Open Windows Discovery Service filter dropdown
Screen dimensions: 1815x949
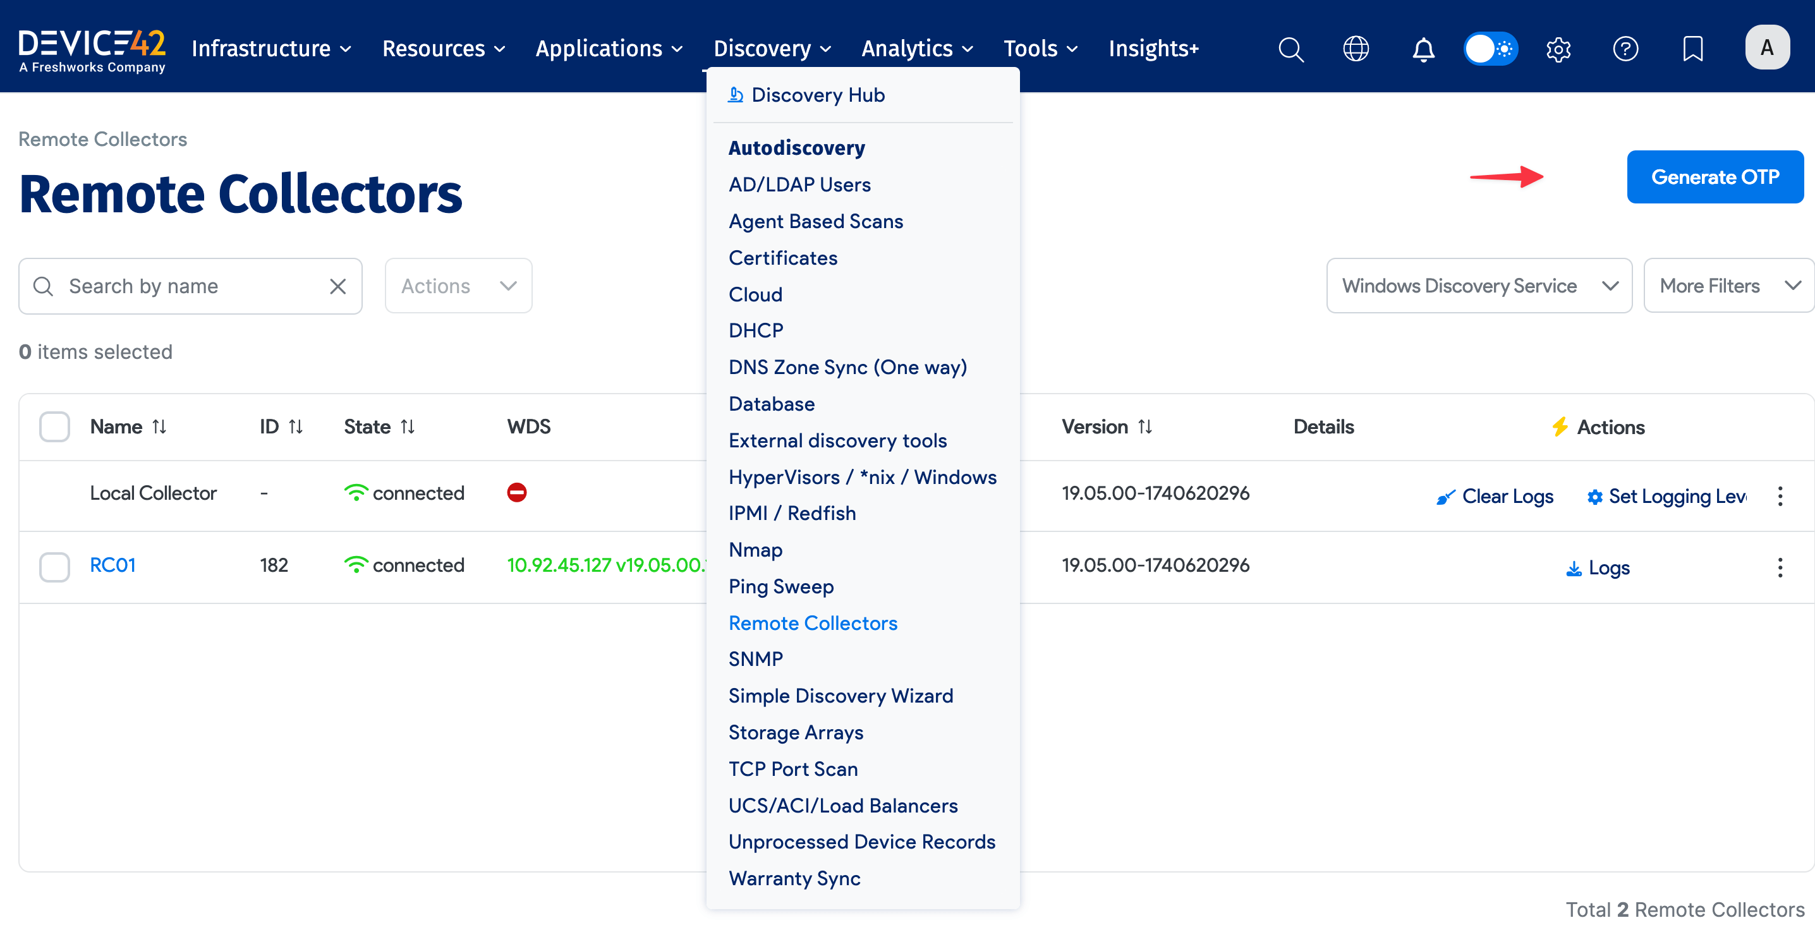point(1478,286)
